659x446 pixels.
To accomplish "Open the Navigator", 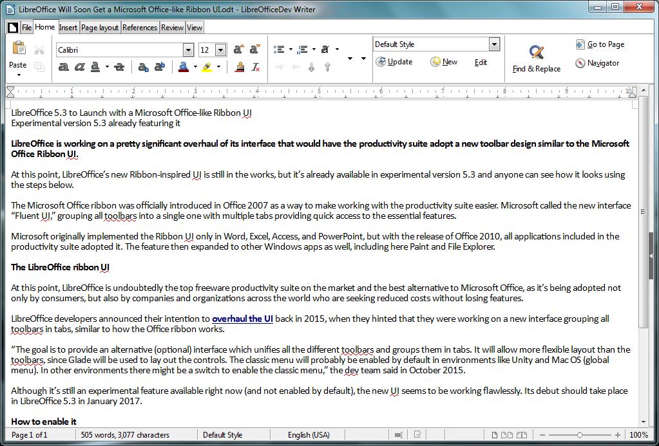I will coord(597,63).
